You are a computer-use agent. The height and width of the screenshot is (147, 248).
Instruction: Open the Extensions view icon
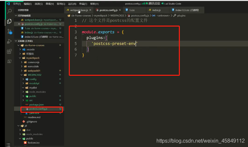click(9, 51)
